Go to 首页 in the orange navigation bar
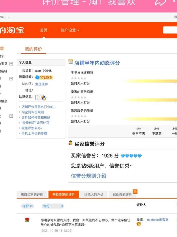Viewport: 177px width, 237px height. click(x=44, y=30)
